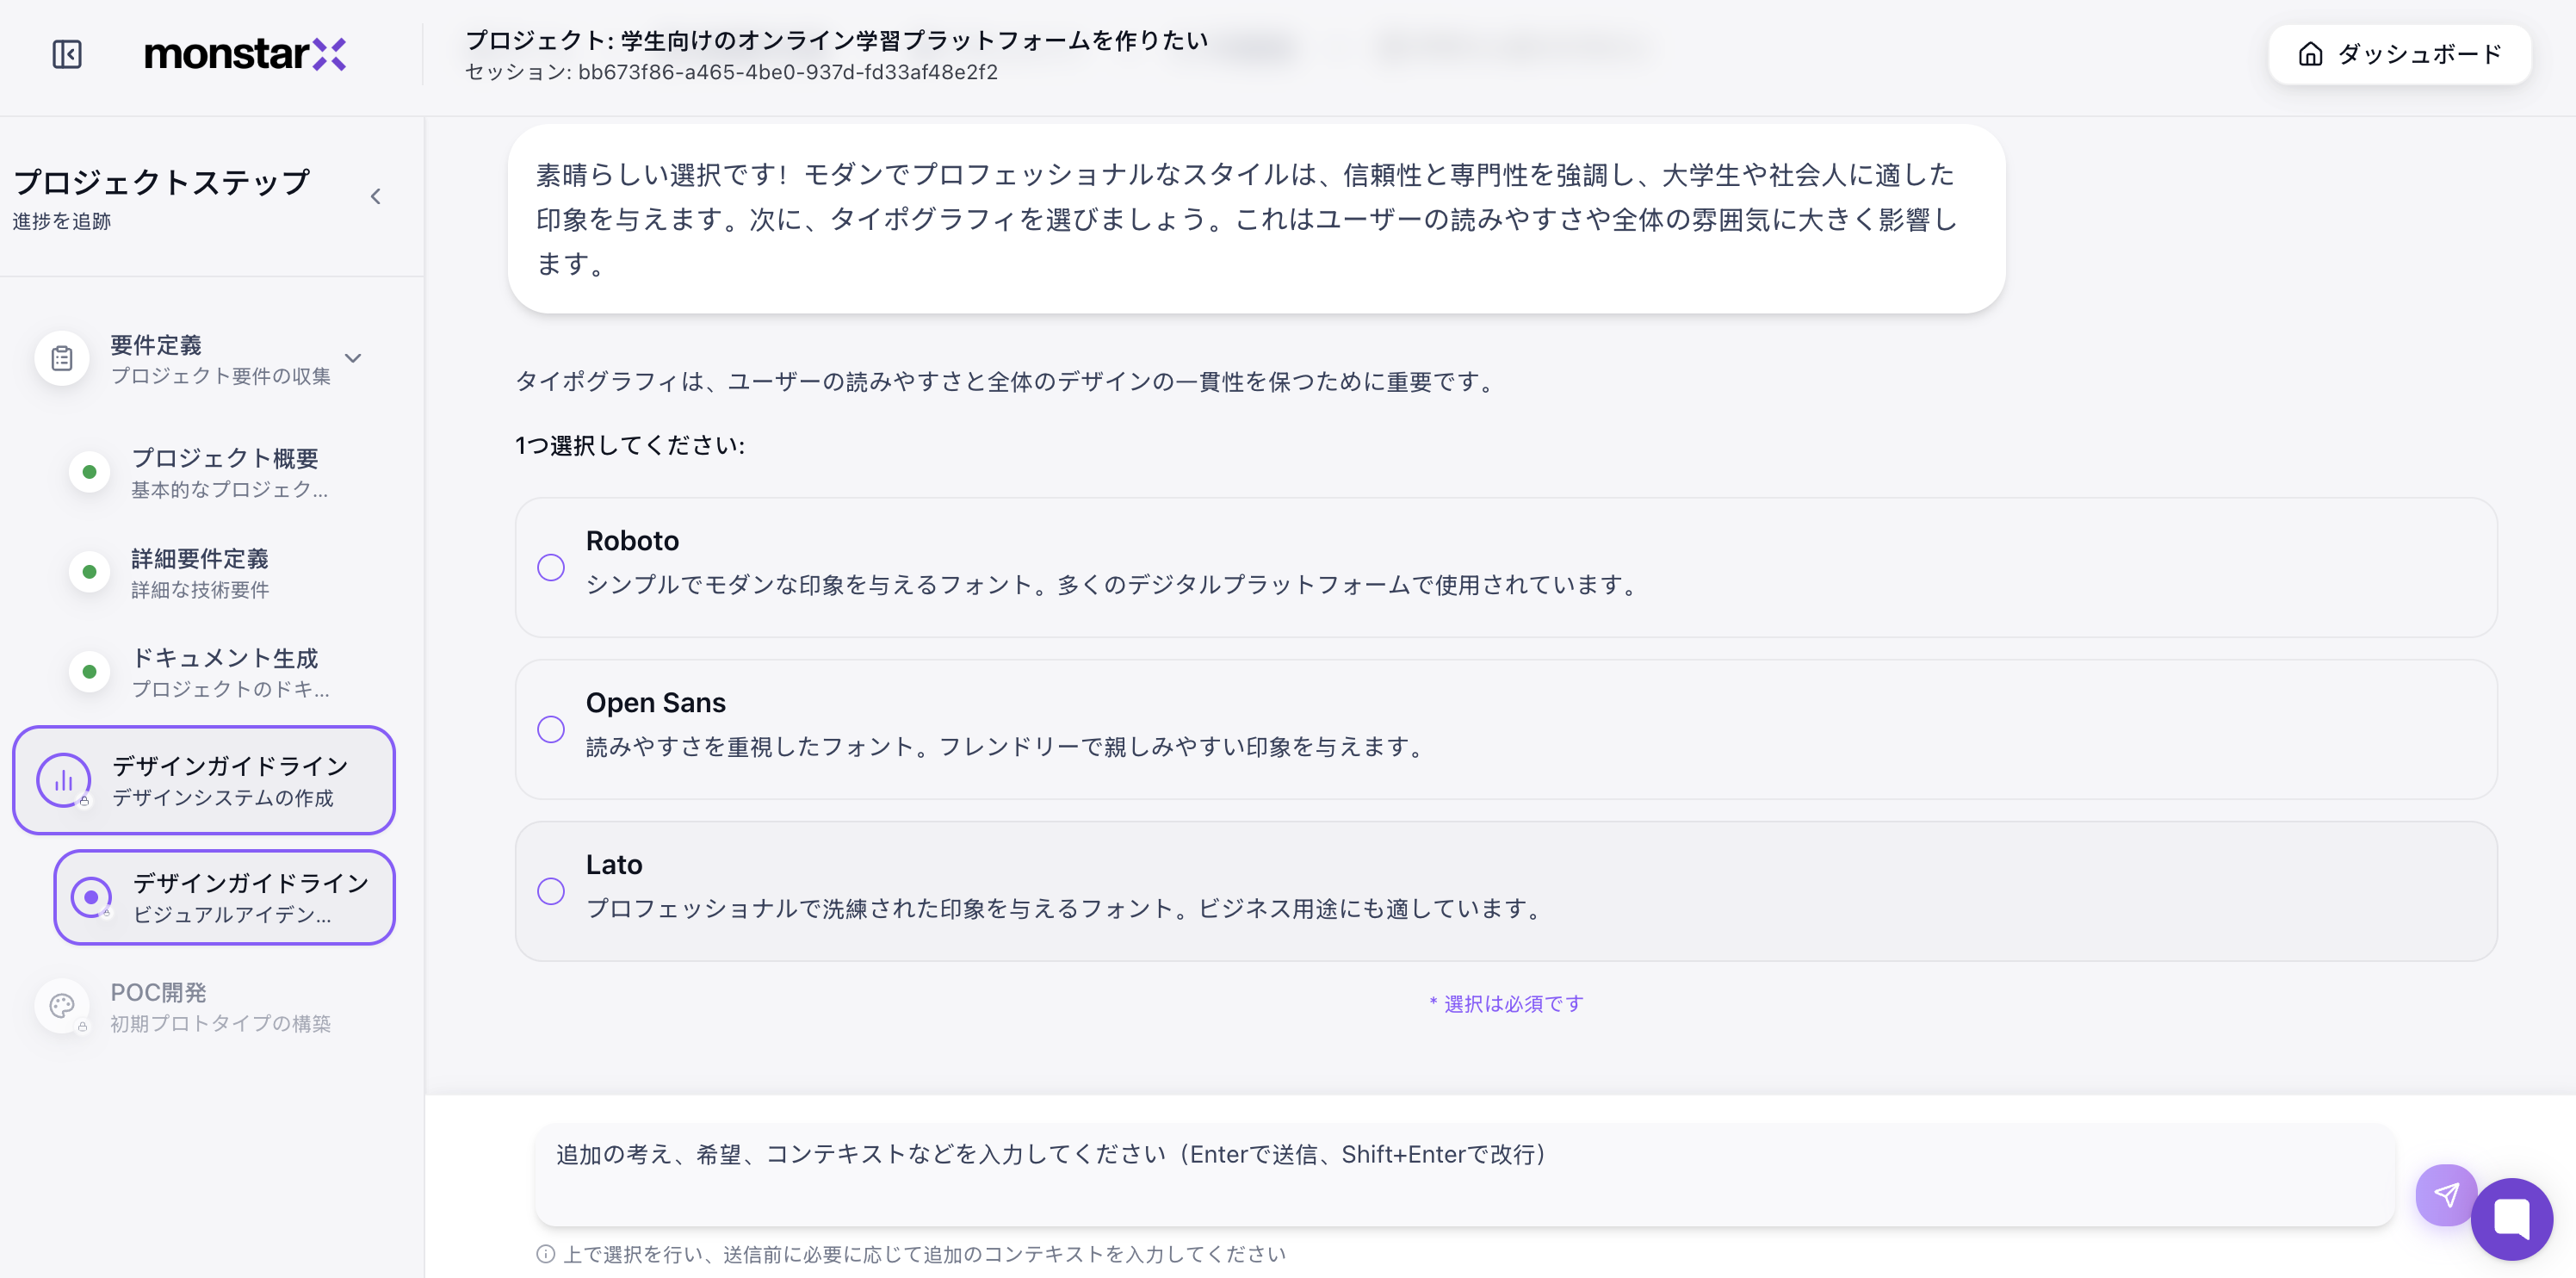Collapse プロジェクトステップ panel with the left chevron

point(376,196)
